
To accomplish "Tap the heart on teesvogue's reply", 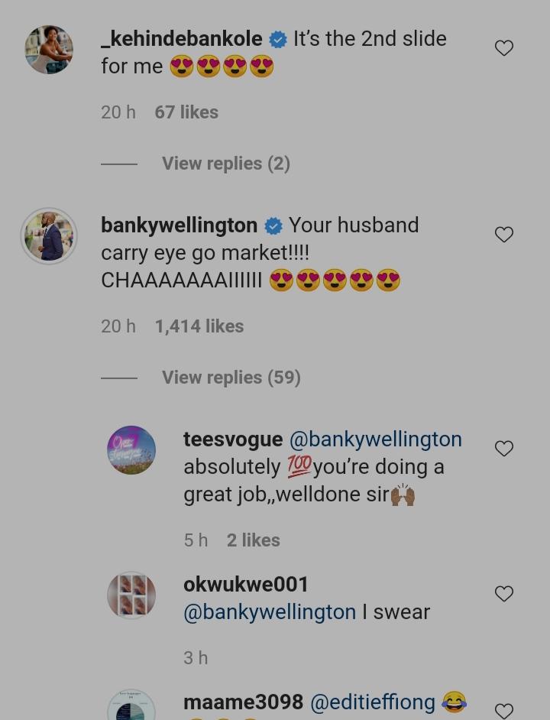I will [503, 449].
